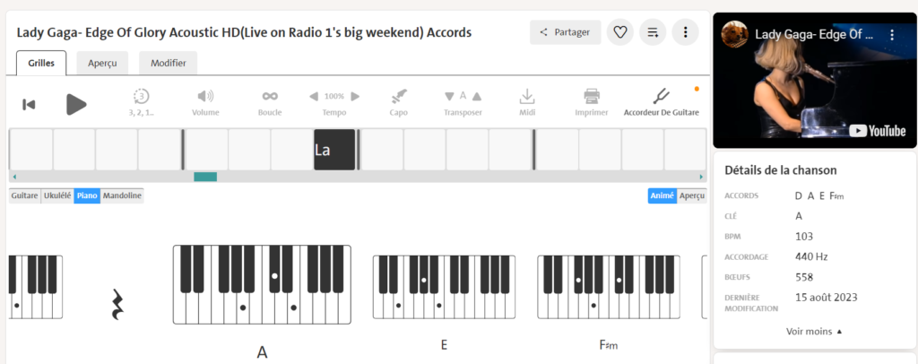This screenshot has height=364, width=918.
Task: Click the Imprimer printer icon
Action: 592,97
